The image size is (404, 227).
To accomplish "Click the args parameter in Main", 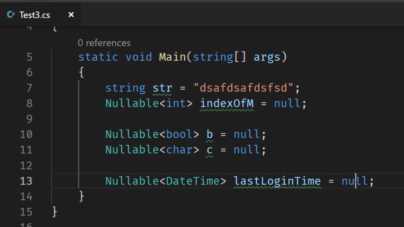I will pyautogui.click(x=267, y=57).
